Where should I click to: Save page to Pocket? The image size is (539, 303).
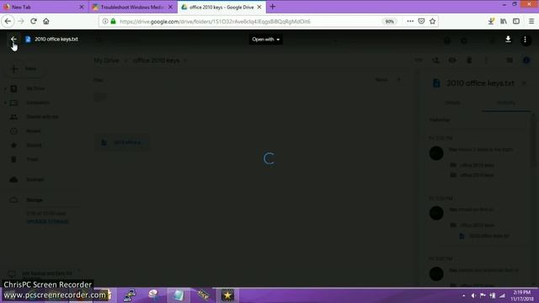tap(421, 21)
